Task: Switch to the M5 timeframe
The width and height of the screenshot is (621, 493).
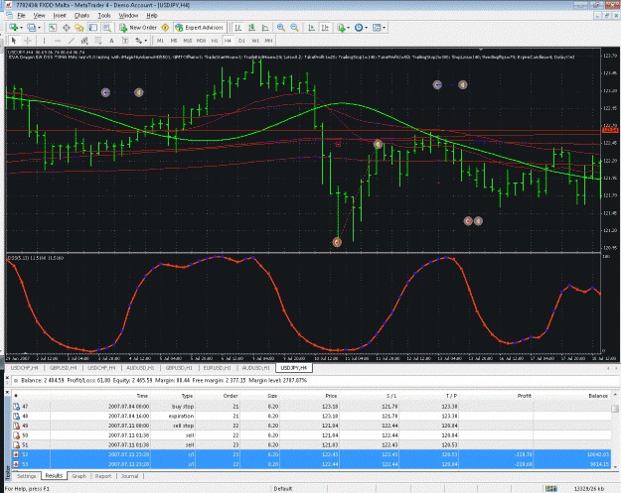Action: (174, 41)
